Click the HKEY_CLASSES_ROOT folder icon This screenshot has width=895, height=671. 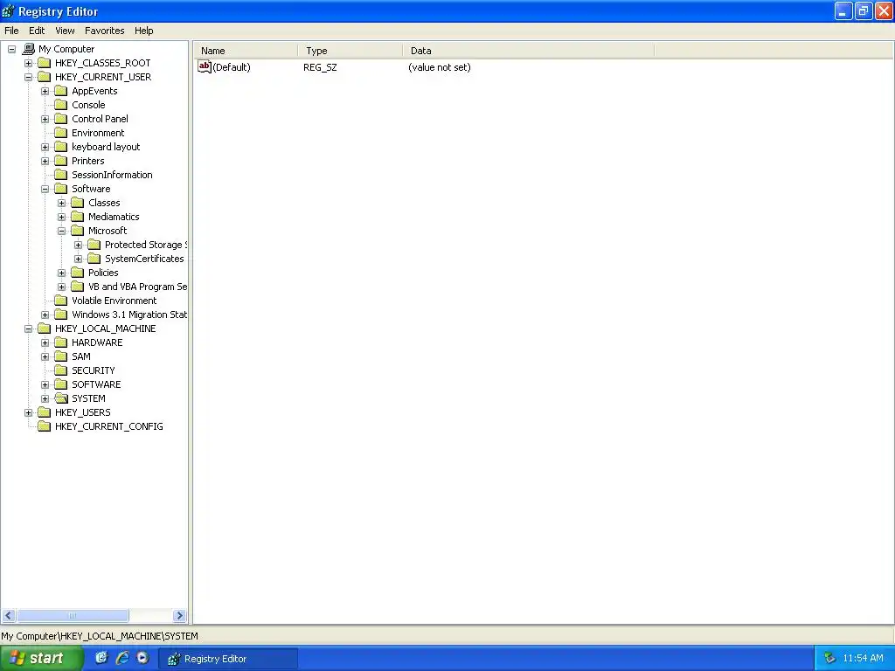pyautogui.click(x=44, y=63)
